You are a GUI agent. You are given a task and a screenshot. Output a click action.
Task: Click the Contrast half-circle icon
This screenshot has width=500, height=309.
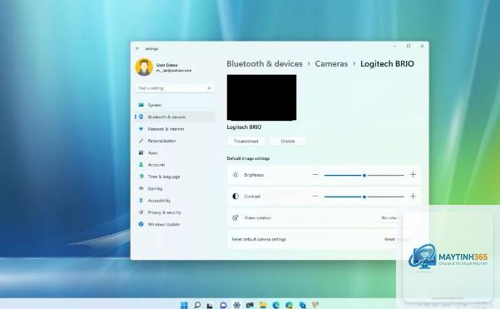click(235, 197)
